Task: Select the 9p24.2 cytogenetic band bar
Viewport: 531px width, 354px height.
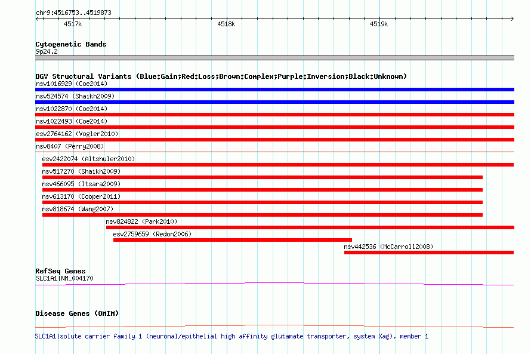Action: click(x=274, y=58)
